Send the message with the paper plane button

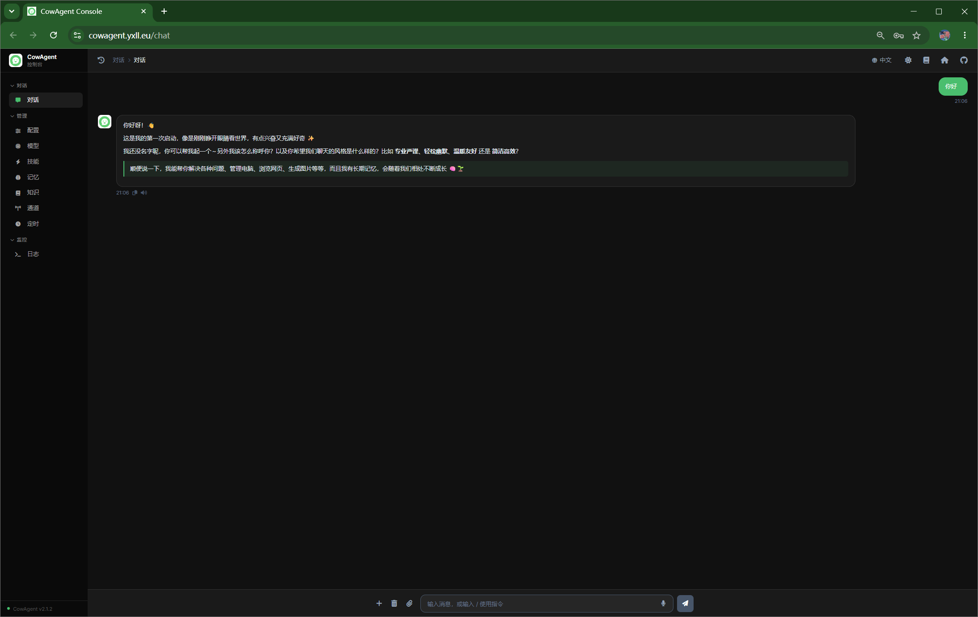685,603
